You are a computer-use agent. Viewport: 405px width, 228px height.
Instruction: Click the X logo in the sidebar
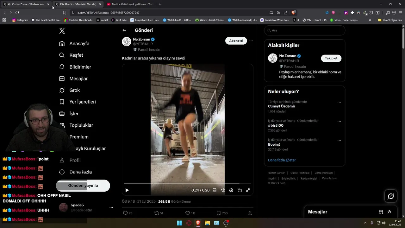tap(62, 31)
